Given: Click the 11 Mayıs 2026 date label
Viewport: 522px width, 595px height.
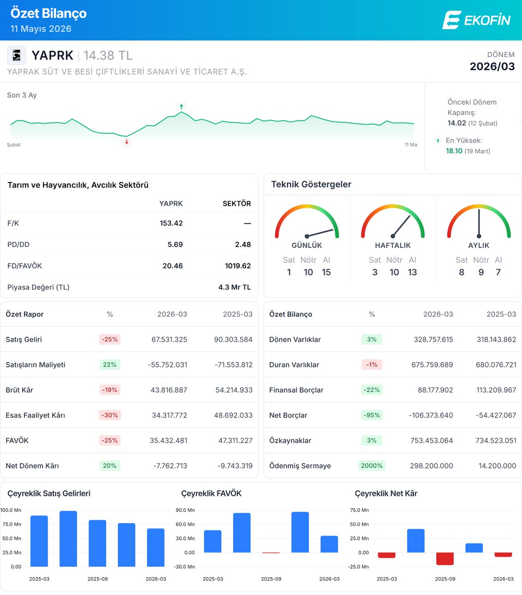Looking at the screenshot, I should point(41,29).
